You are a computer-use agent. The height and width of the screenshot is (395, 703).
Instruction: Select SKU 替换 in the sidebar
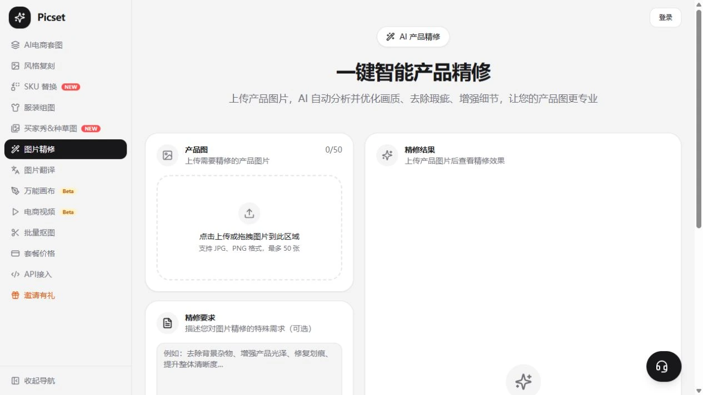66,87
